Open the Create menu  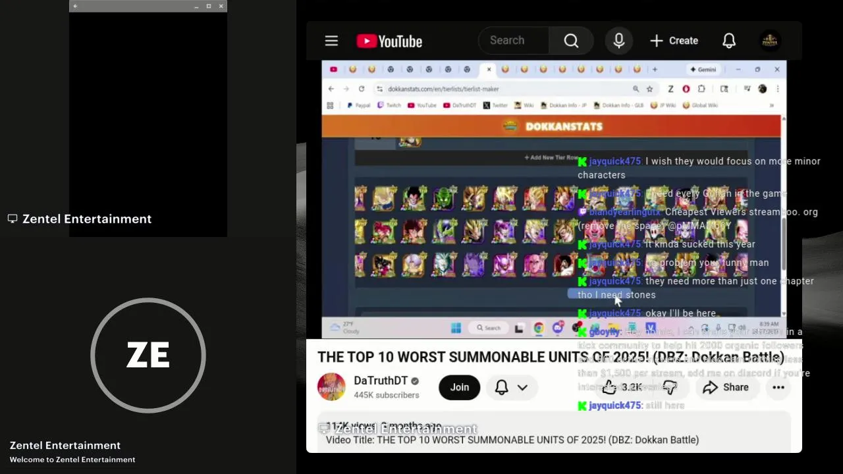pos(674,41)
